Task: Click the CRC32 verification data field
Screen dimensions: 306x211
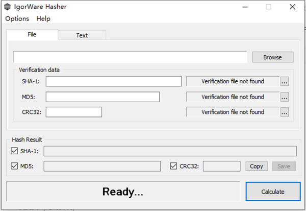Action: pos(73,112)
